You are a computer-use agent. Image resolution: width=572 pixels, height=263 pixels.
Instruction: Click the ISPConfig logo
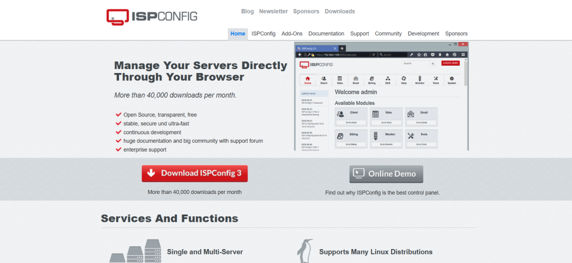coord(152,16)
